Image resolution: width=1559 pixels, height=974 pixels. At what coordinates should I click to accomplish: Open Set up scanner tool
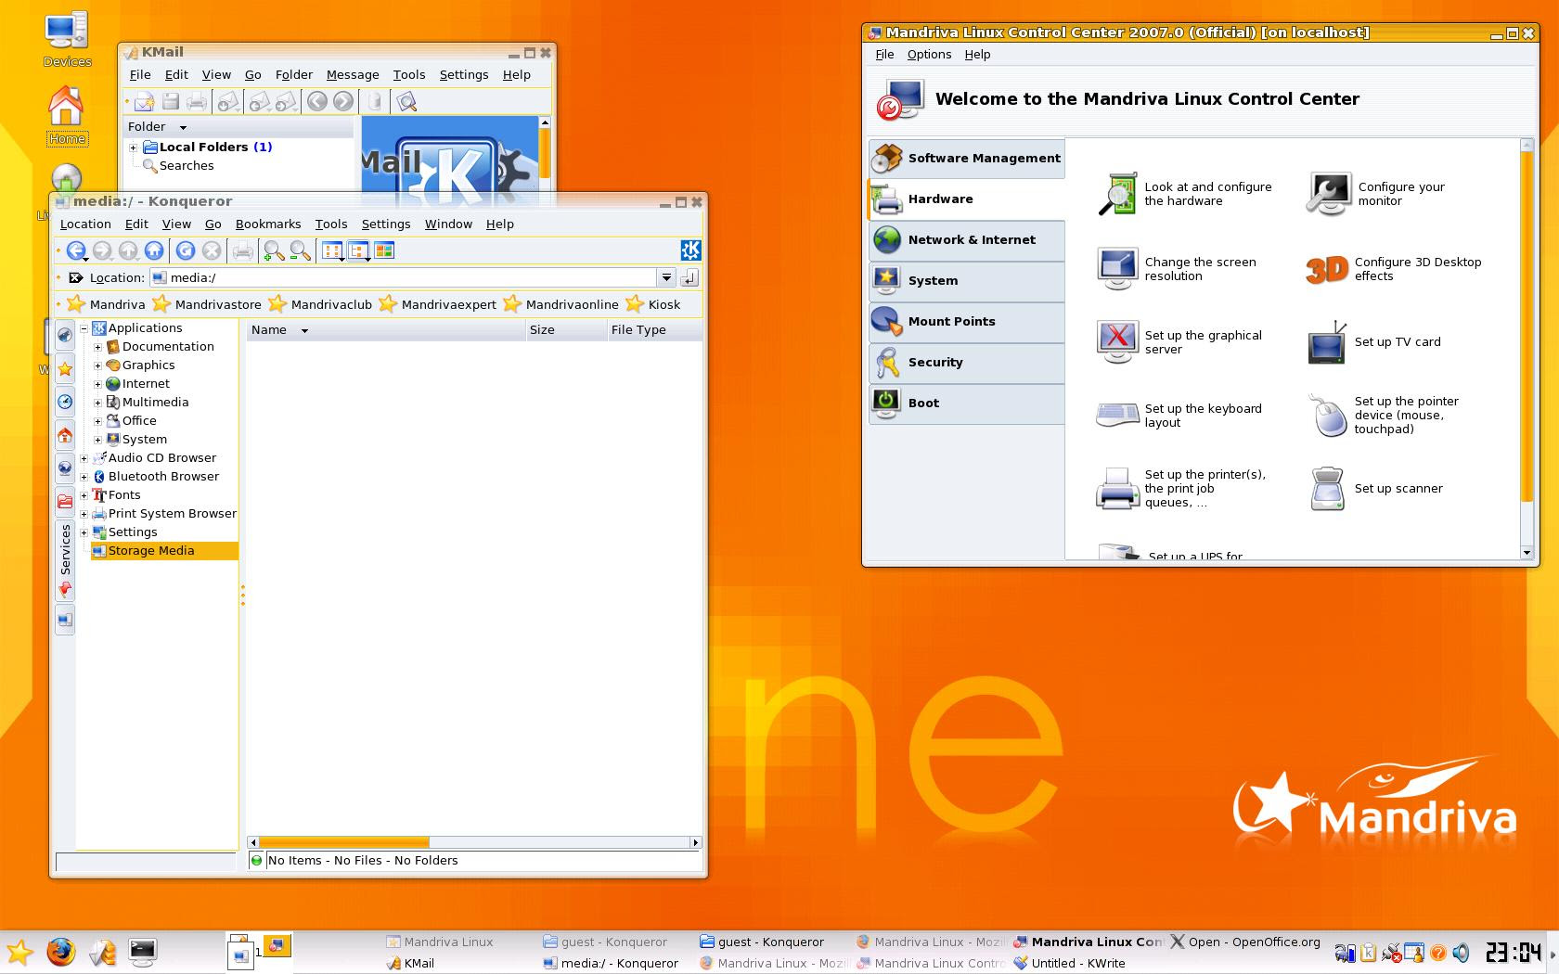[x=1376, y=488]
